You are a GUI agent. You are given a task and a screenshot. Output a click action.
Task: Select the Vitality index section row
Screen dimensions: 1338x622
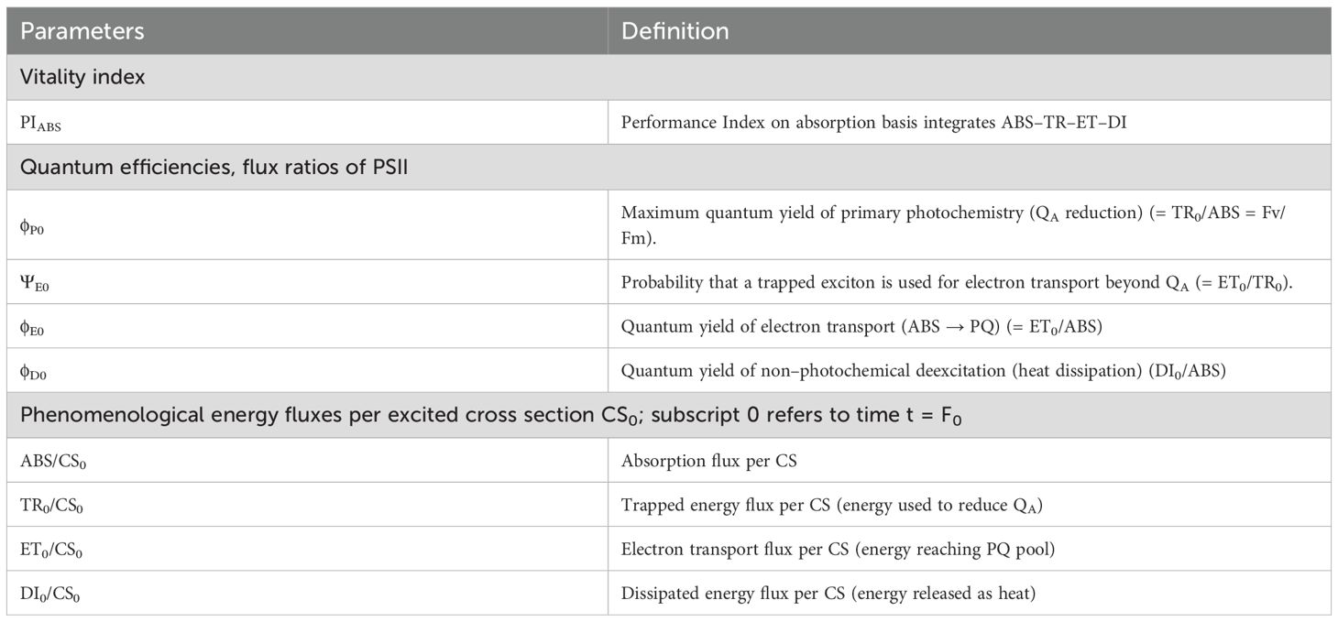click(x=82, y=78)
